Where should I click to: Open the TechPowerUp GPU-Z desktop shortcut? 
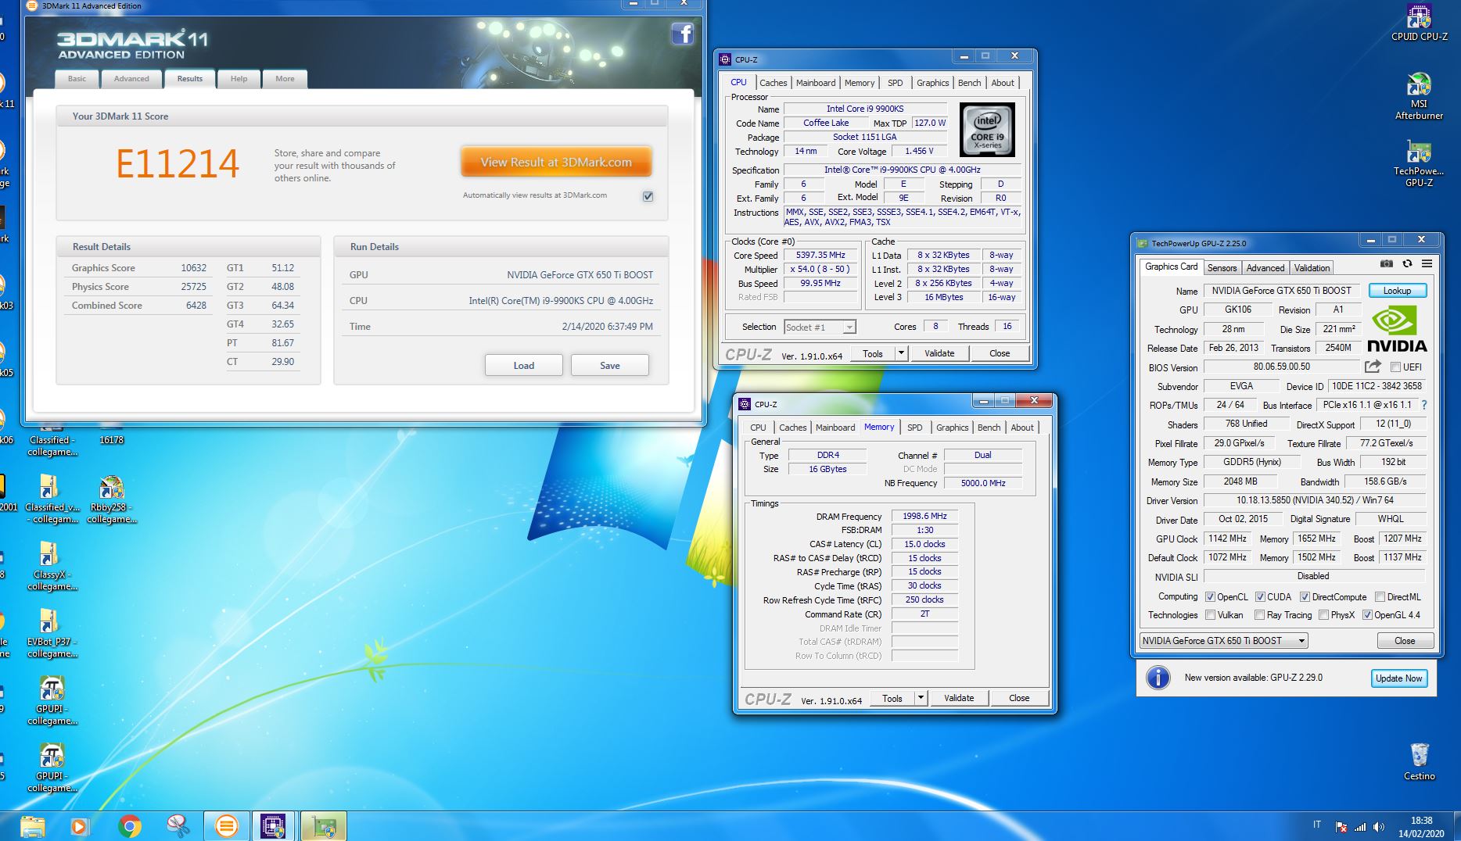pyautogui.click(x=1419, y=163)
